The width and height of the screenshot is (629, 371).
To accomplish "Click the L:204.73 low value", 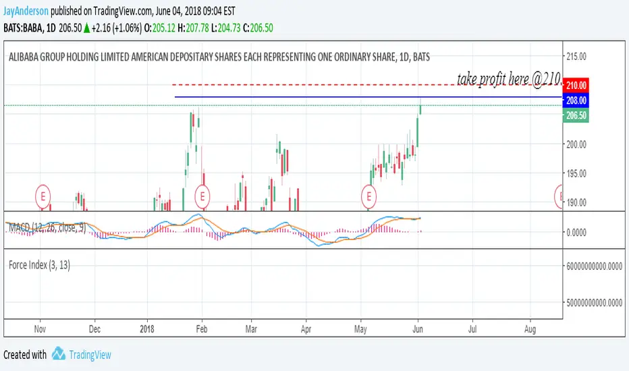I will tap(226, 28).
